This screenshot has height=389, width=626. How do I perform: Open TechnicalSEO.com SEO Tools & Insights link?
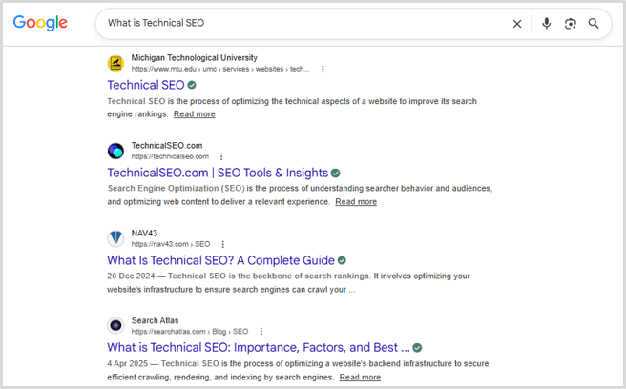218,173
